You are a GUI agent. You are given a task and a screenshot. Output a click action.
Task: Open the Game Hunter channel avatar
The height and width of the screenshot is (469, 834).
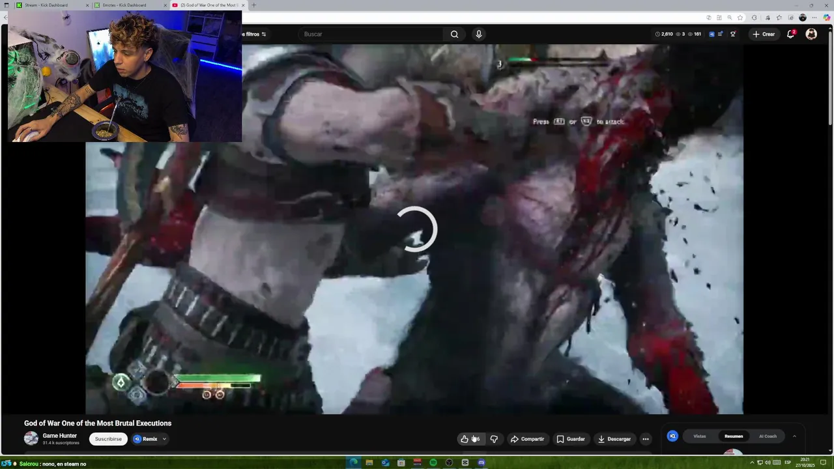(x=31, y=439)
